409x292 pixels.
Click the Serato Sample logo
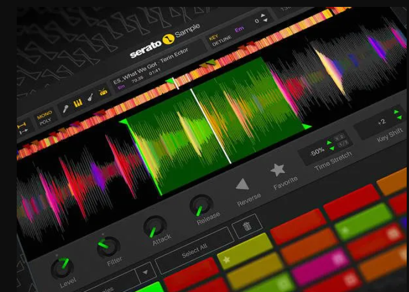tap(165, 40)
